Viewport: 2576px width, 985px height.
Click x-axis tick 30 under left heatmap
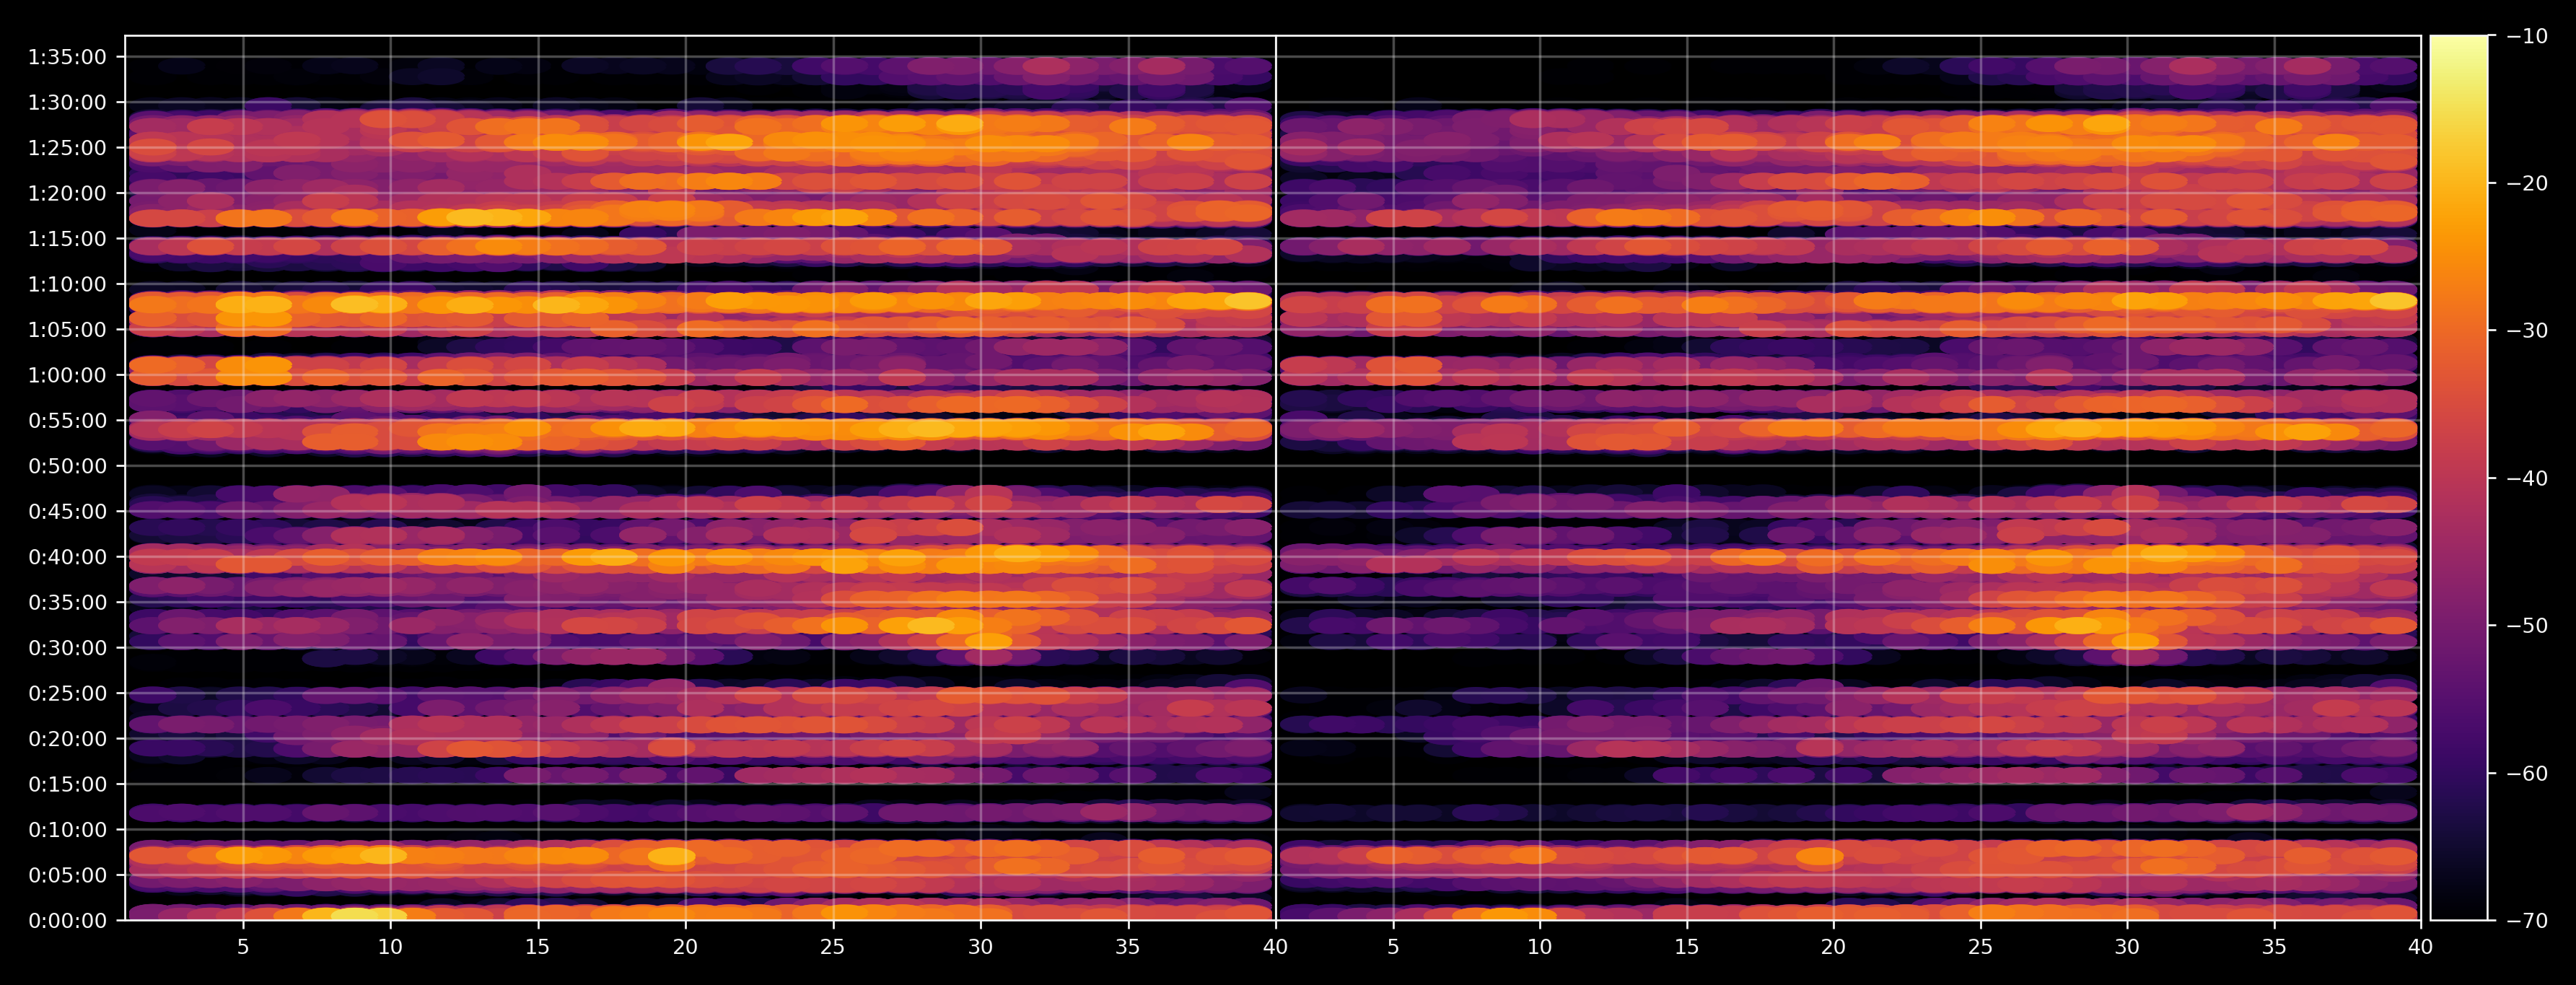(x=980, y=947)
